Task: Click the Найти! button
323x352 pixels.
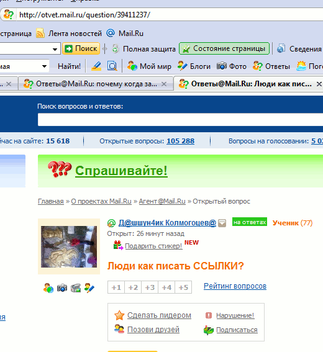Action: coord(69,66)
